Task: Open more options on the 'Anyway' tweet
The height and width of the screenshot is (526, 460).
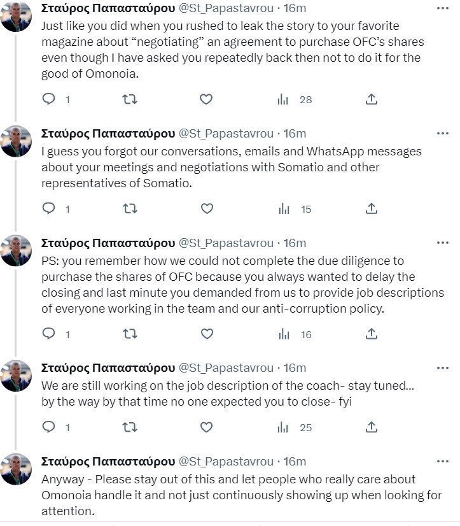Action: (x=443, y=461)
